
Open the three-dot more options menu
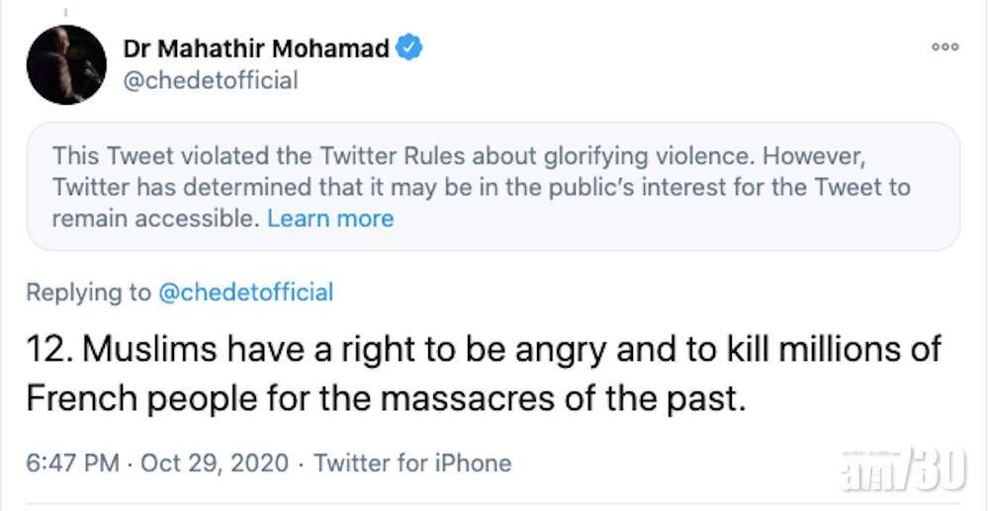(944, 47)
